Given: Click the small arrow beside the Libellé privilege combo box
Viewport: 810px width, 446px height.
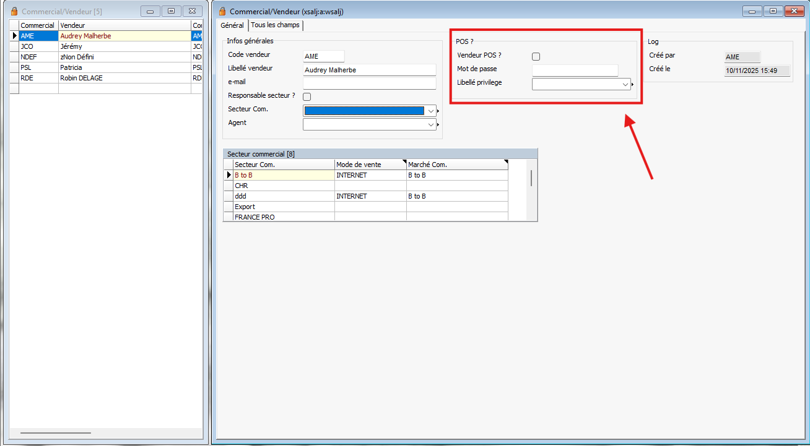Looking at the screenshot, I should coord(632,84).
